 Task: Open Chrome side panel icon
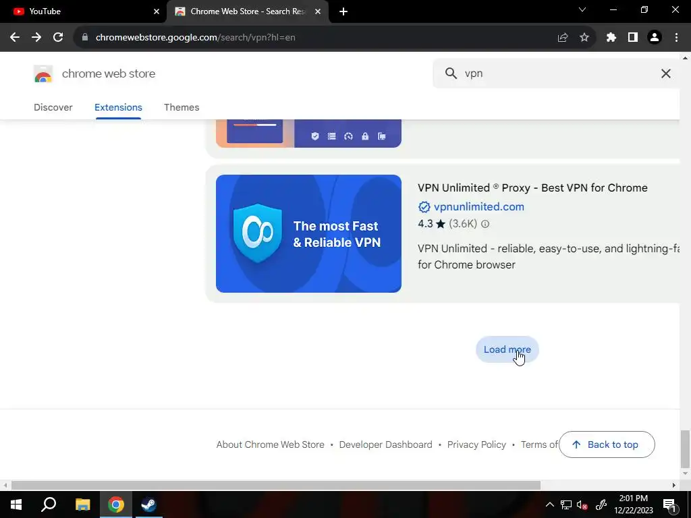coord(633,38)
